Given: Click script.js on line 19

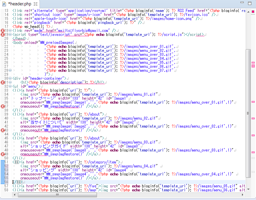Looking at the screenshot, I should click(172, 35).
